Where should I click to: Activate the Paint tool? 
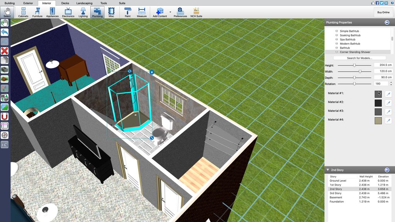pyautogui.click(x=127, y=12)
